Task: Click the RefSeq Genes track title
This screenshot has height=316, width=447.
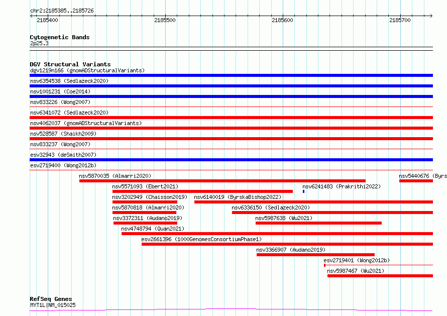Action: click(51, 299)
